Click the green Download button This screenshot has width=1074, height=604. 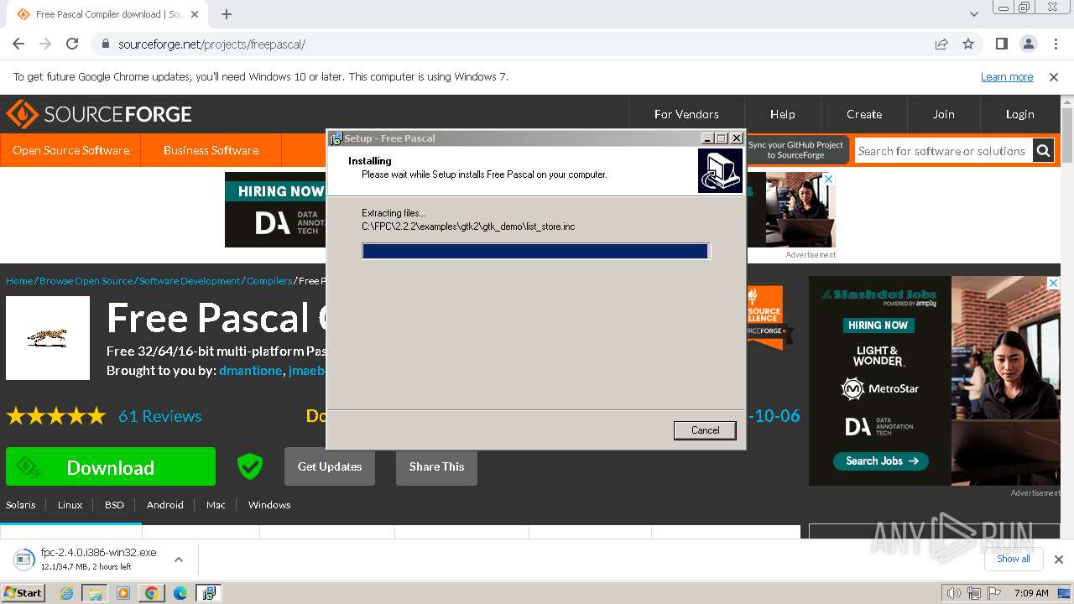tap(111, 466)
